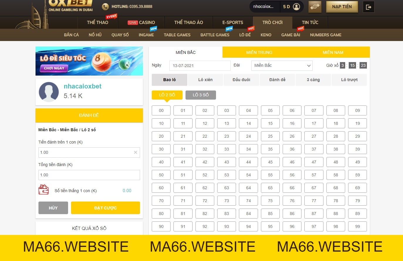Click the nhacaiox... account name in header
The image size is (403, 261).
(263, 6)
